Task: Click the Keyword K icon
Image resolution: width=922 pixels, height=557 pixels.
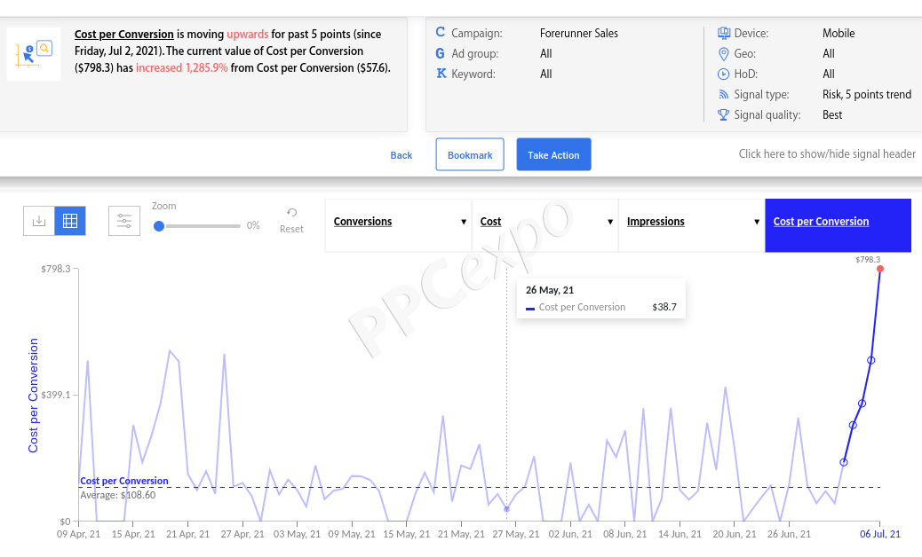Action: pos(441,74)
